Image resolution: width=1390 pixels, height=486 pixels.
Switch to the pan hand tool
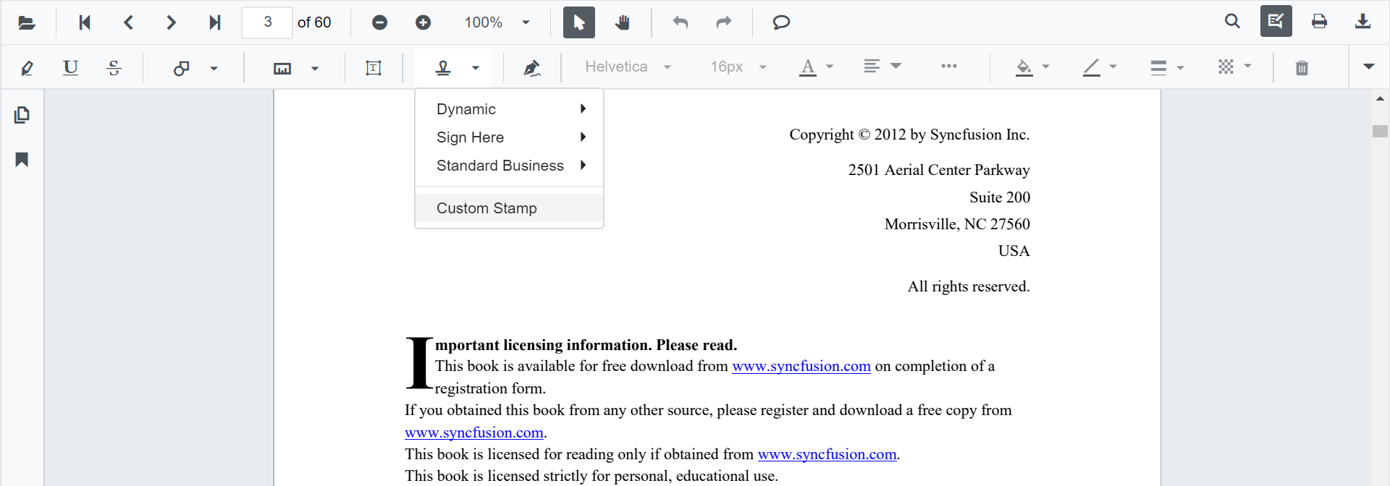click(623, 22)
